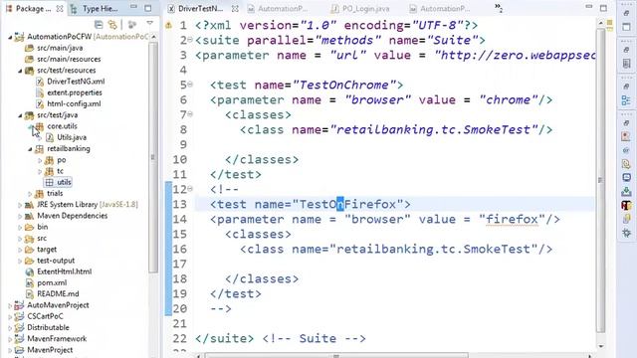
Task: Collapse the src/test/java source folder
Action: (20, 115)
